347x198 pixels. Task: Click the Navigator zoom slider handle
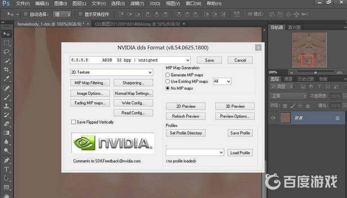[x=316, y=72]
